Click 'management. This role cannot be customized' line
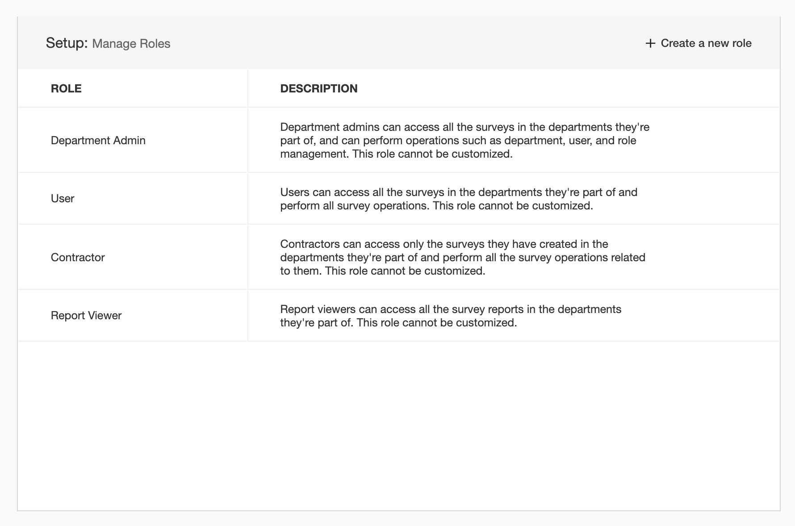The width and height of the screenshot is (795, 526). point(396,154)
